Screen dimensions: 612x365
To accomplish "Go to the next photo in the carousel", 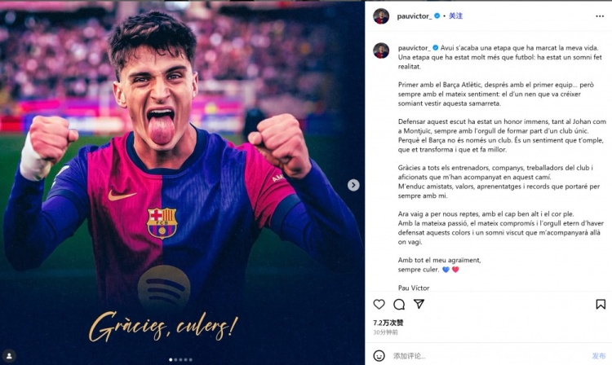I will pyautogui.click(x=353, y=185).
